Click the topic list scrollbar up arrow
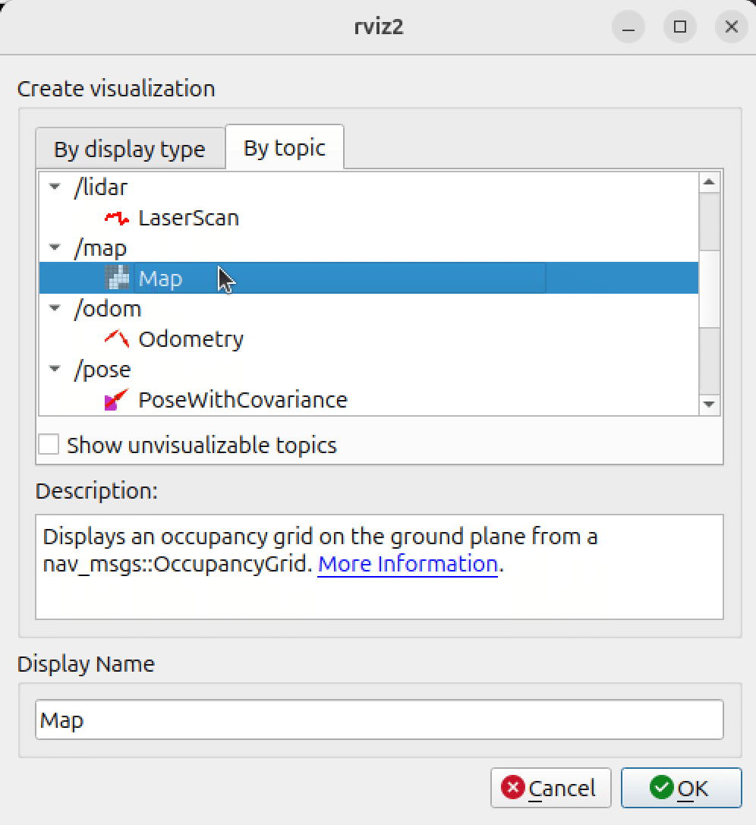 (x=709, y=182)
